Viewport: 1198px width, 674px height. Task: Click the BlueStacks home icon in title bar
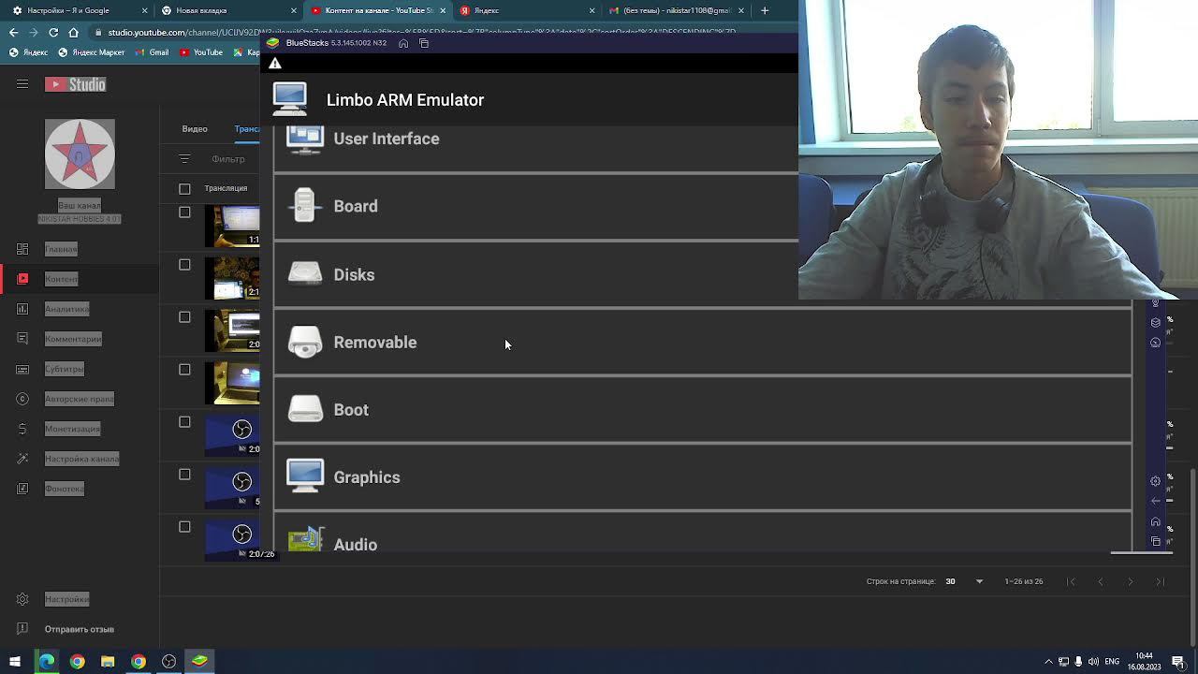403,43
